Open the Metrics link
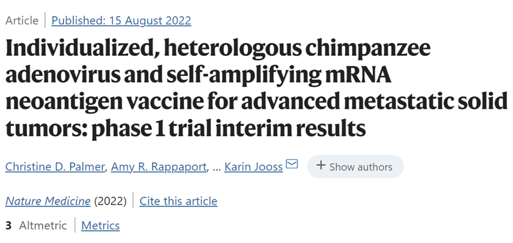This screenshot has width=513, height=243. pyautogui.click(x=100, y=226)
